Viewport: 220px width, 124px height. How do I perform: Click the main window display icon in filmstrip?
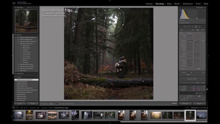[14, 108]
